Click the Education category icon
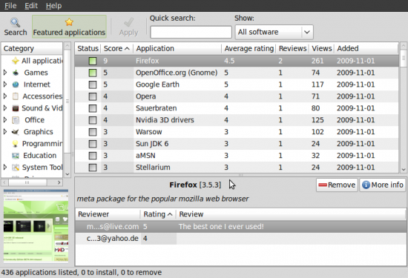 tap(16, 156)
